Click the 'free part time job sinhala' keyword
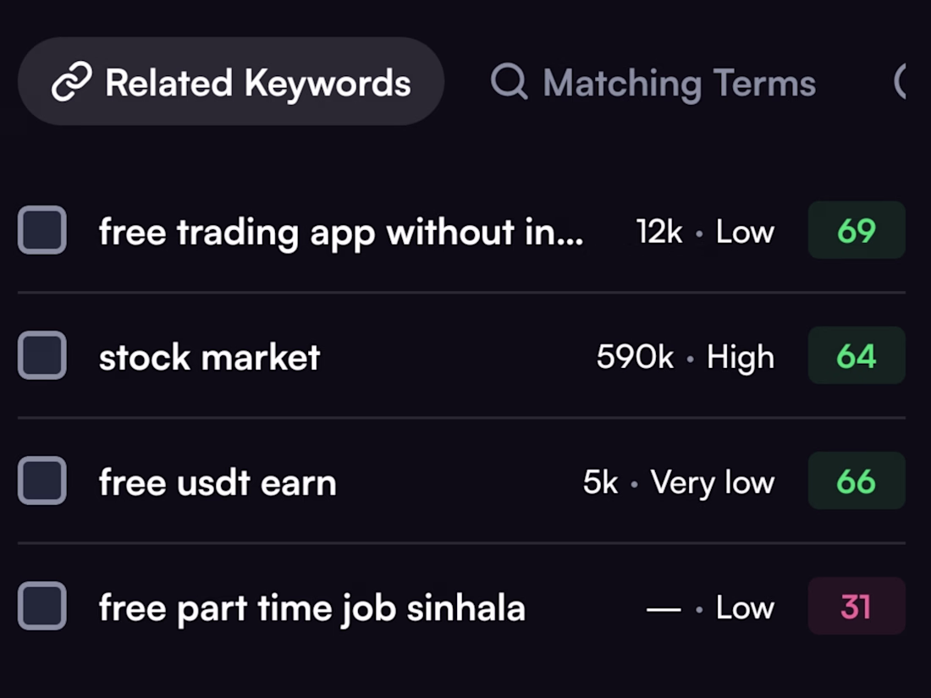This screenshot has width=931, height=698. tap(312, 608)
